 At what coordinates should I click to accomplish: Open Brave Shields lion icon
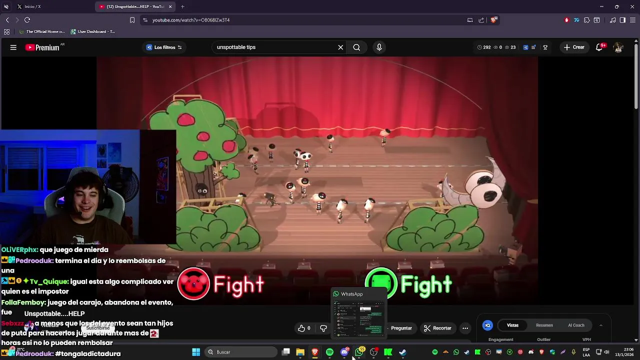[x=493, y=20]
